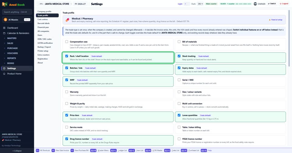Click the F1 All Shortcuts key badge
Viewport: 292px width, 153px height.
(37, 150)
